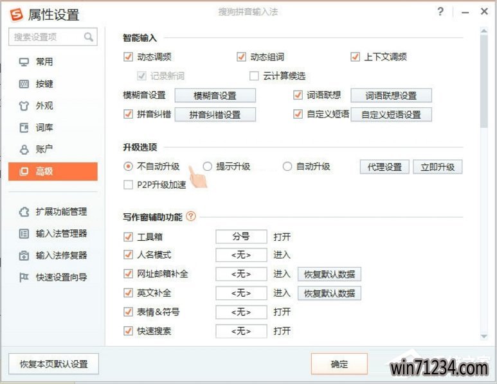Screen dimensions: 497x384
Task: Click the 代理设置 button
Action: 384,167
